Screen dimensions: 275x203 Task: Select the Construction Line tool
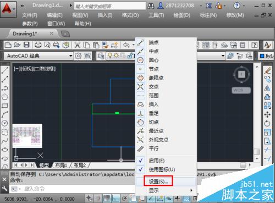click(5, 79)
